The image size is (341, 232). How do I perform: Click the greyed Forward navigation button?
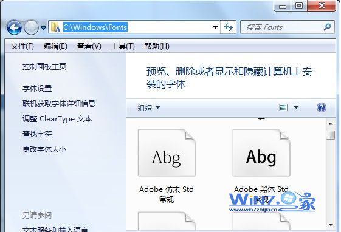[31, 27]
